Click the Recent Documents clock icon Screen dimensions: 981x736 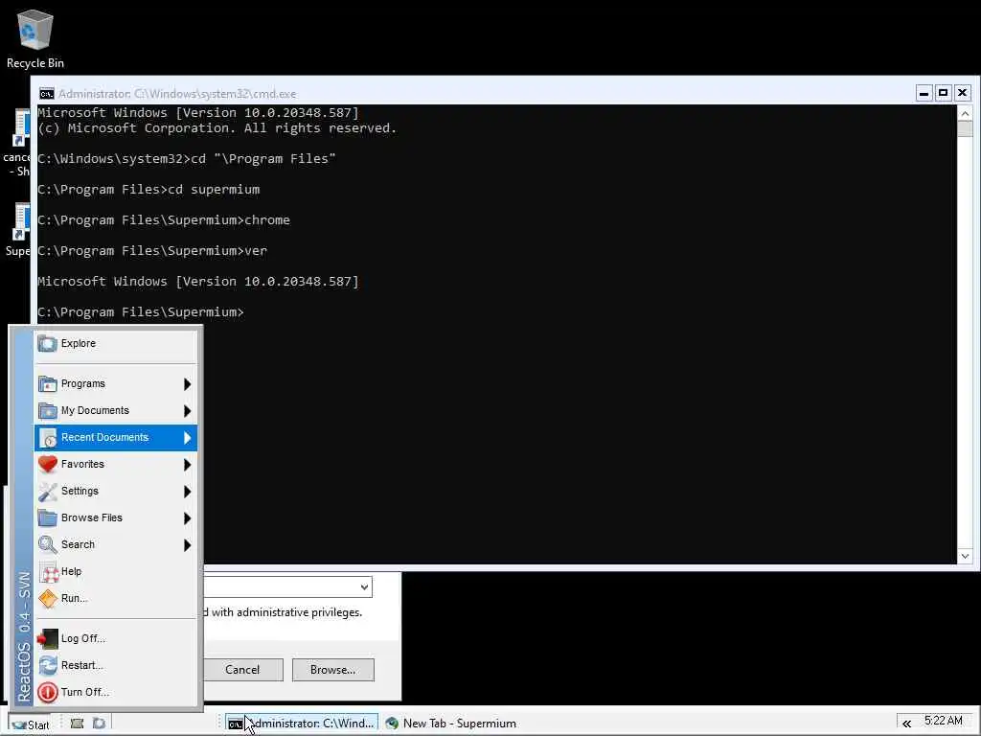[x=48, y=437]
